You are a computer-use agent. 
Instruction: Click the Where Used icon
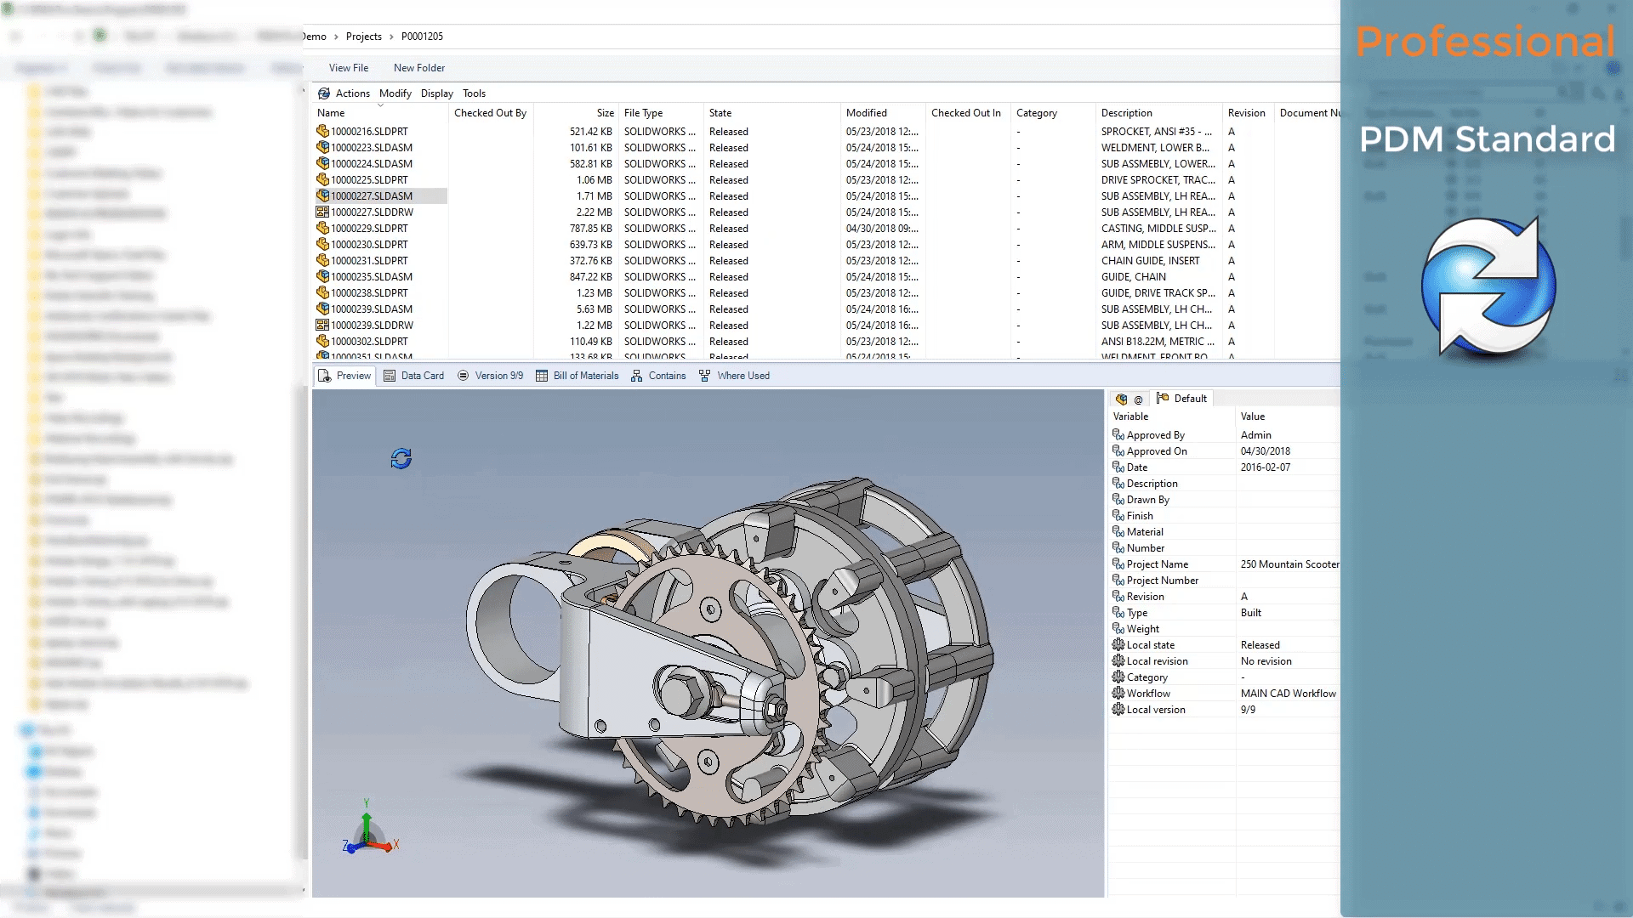(705, 376)
